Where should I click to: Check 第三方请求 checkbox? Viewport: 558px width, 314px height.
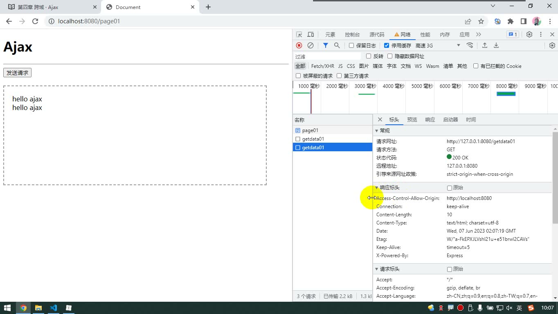click(339, 76)
